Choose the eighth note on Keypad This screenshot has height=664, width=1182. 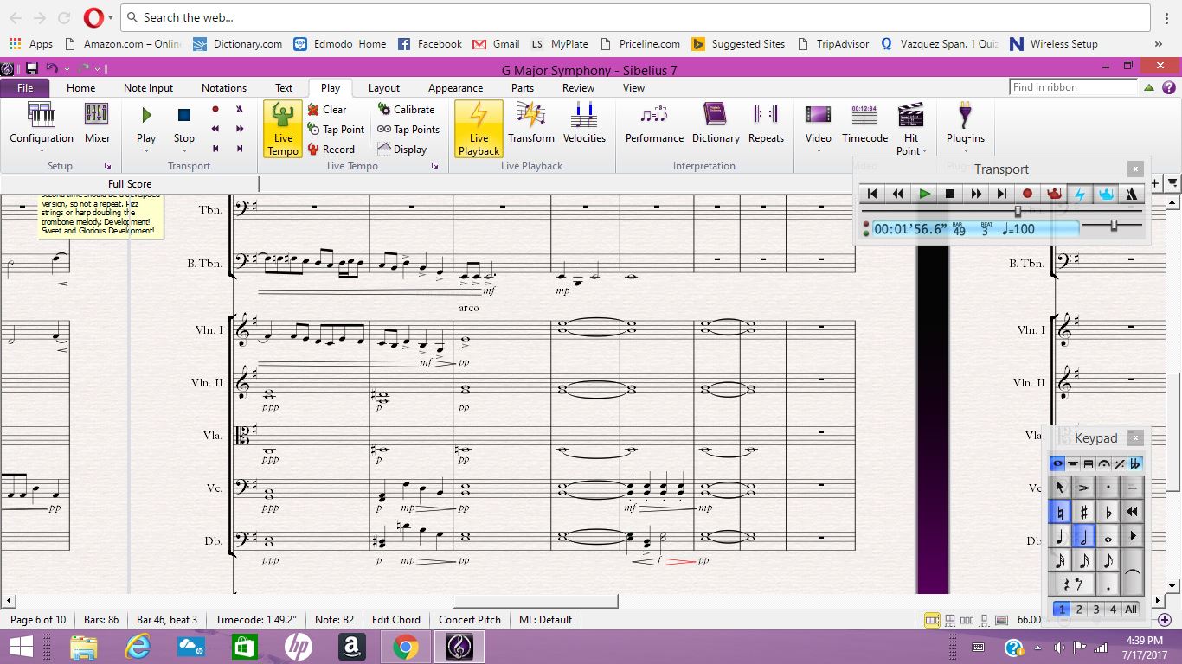click(1108, 560)
